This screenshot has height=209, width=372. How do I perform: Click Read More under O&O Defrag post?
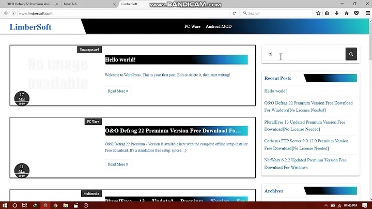tap(118, 165)
